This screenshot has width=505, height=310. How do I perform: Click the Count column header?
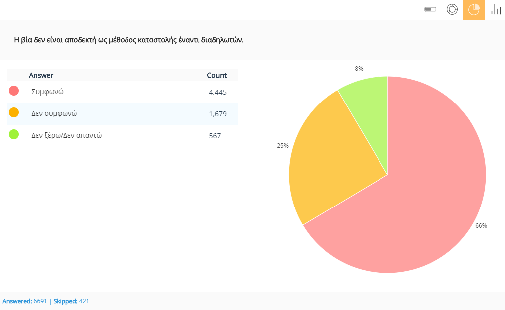coord(217,75)
